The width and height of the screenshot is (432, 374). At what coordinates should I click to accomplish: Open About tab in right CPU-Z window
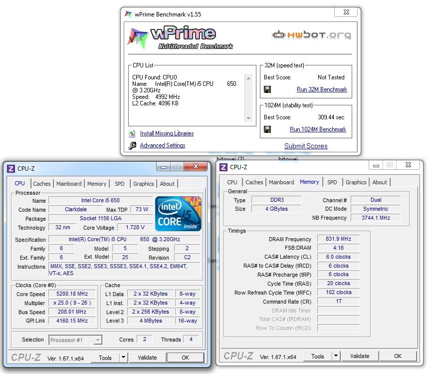(x=380, y=182)
